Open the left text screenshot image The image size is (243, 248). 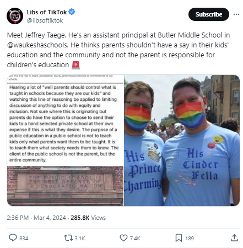click(x=65, y=141)
